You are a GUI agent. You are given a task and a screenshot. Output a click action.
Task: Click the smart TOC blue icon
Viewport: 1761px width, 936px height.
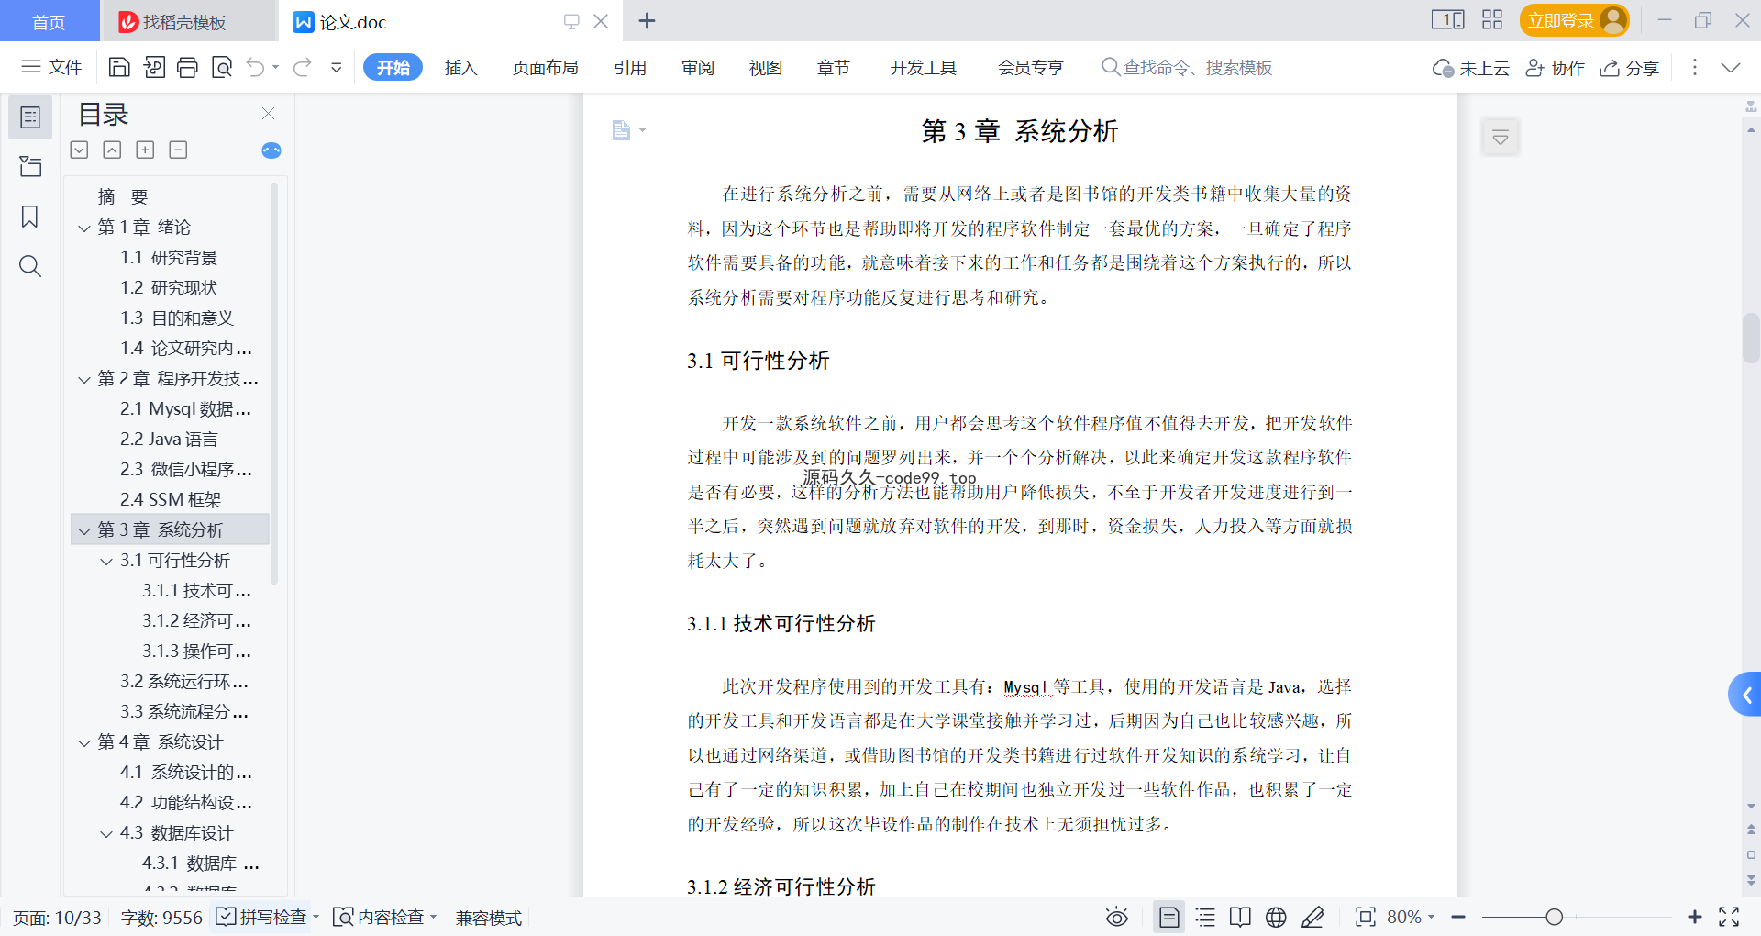(271, 150)
